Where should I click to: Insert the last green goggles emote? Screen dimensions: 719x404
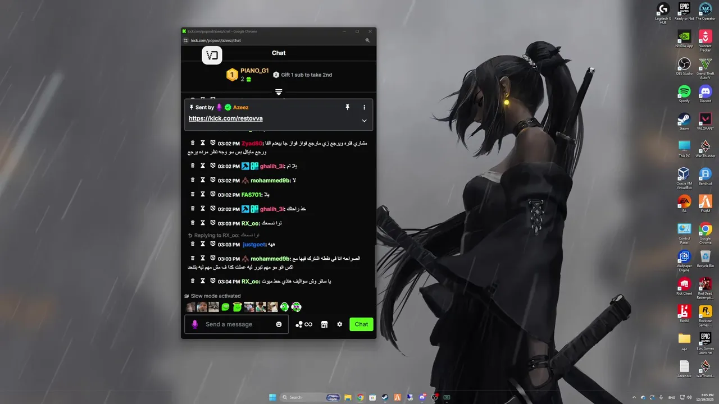pos(296,307)
